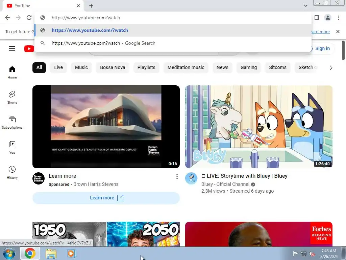346x260 pixels.
Task: Open the Chrome three-dot menu
Action: point(339,18)
